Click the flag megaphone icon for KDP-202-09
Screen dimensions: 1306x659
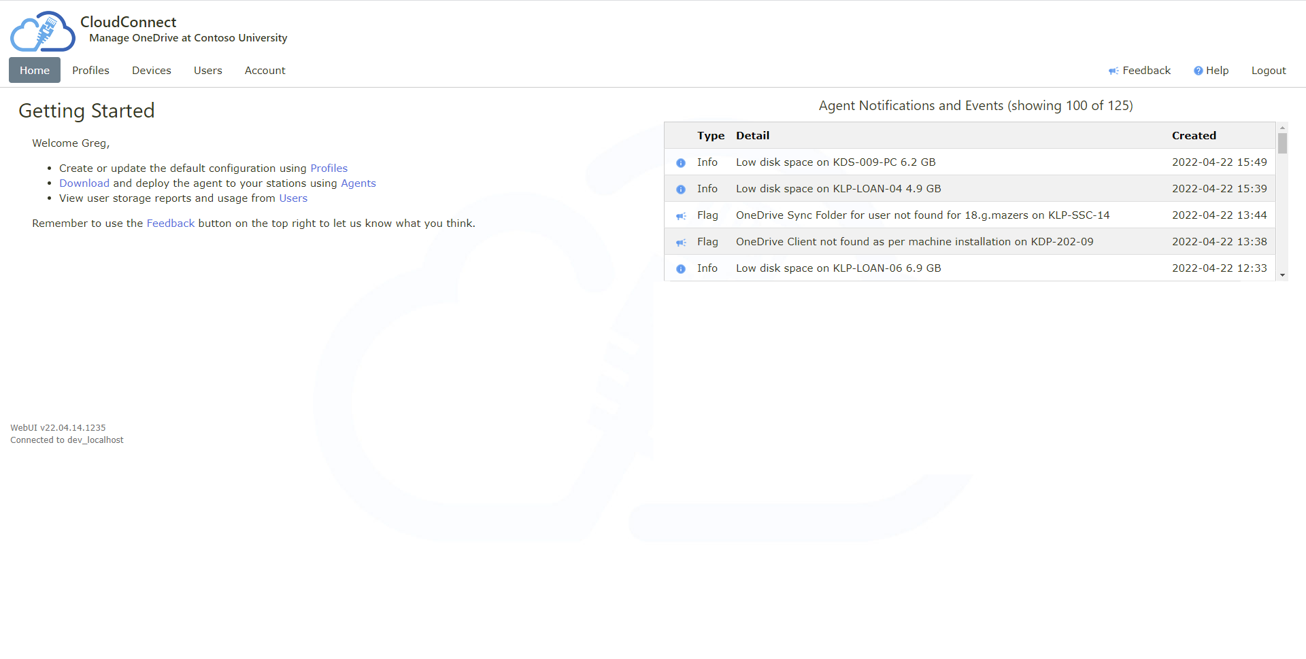click(680, 243)
